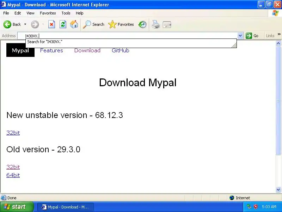The width and height of the screenshot is (282, 212).
Task: Open the History clock icon
Action: pos(142,24)
